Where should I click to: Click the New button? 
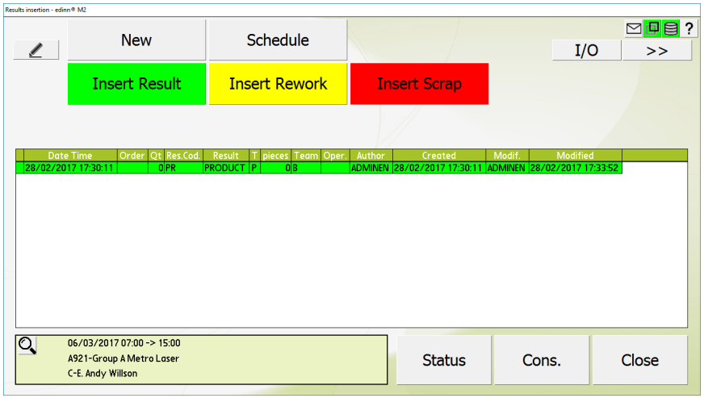[x=136, y=40]
